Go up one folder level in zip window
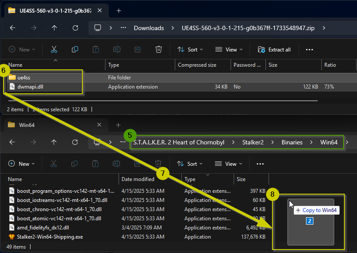Screen dimensions: 357x253 pyautogui.click(x=54, y=28)
